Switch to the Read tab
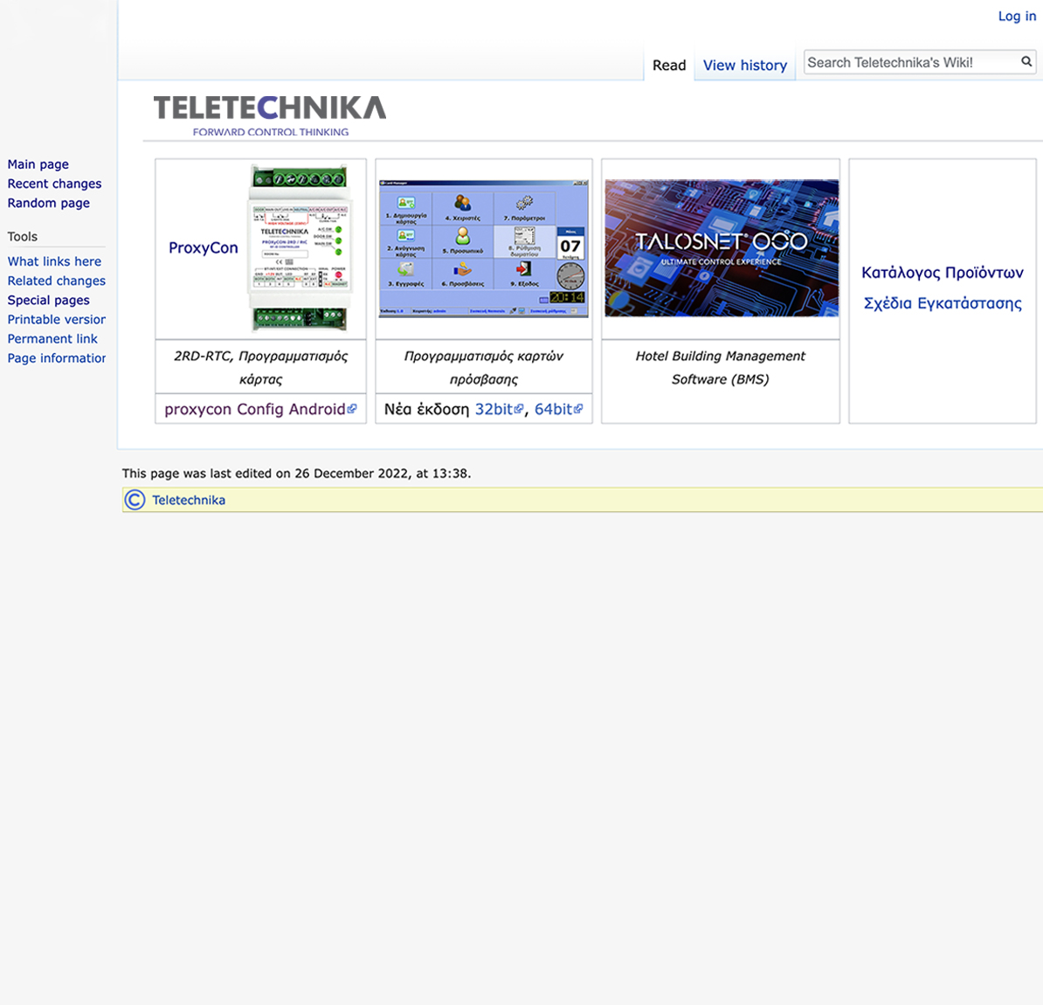This screenshot has width=1043, height=1005. [x=669, y=66]
